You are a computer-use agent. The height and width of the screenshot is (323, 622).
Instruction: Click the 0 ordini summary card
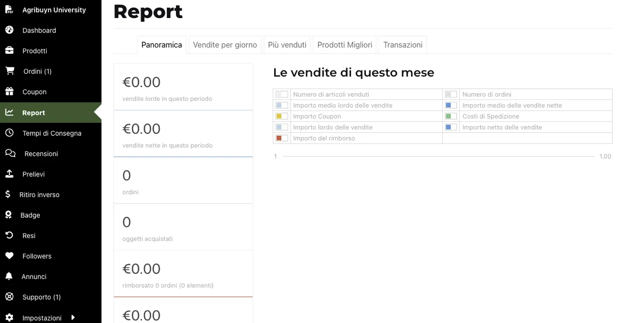tap(183, 180)
